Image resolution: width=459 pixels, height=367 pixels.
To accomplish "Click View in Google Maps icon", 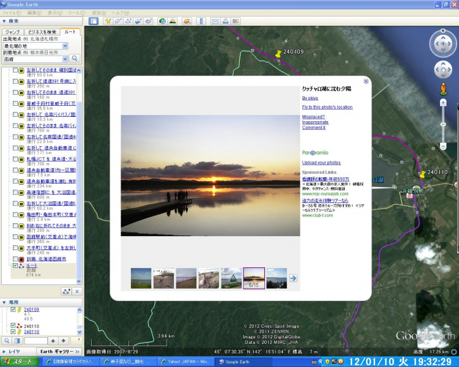I will click(x=236, y=21).
